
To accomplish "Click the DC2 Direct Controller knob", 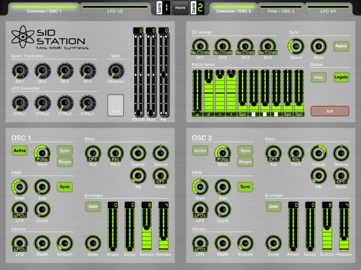I will [x=42, y=71].
